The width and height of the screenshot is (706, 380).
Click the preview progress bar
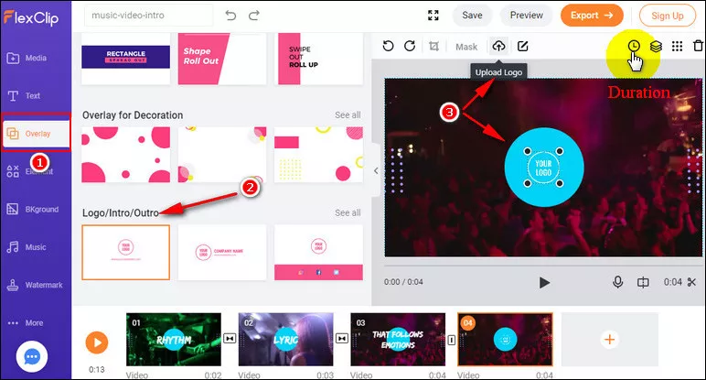click(543, 266)
